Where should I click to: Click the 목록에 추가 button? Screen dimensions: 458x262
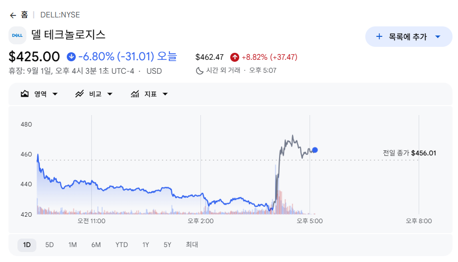tap(409, 36)
